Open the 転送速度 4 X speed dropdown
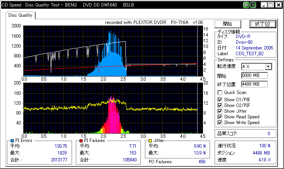The width and height of the screenshot is (284, 169). (x=268, y=67)
